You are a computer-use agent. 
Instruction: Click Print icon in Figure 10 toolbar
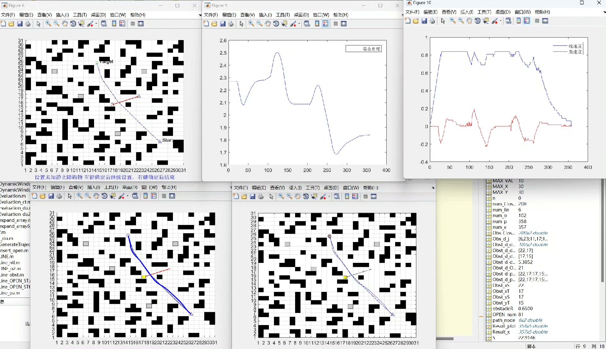[432, 21]
